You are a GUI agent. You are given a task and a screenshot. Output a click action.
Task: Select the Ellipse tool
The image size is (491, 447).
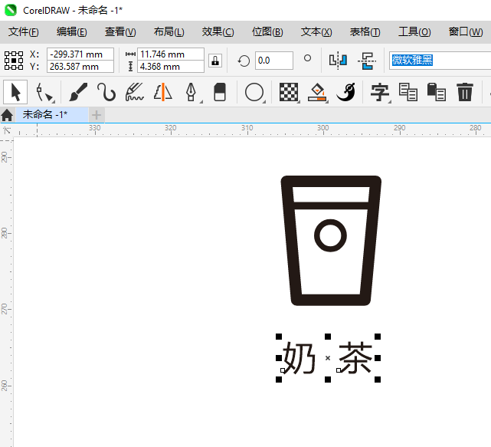254,93
